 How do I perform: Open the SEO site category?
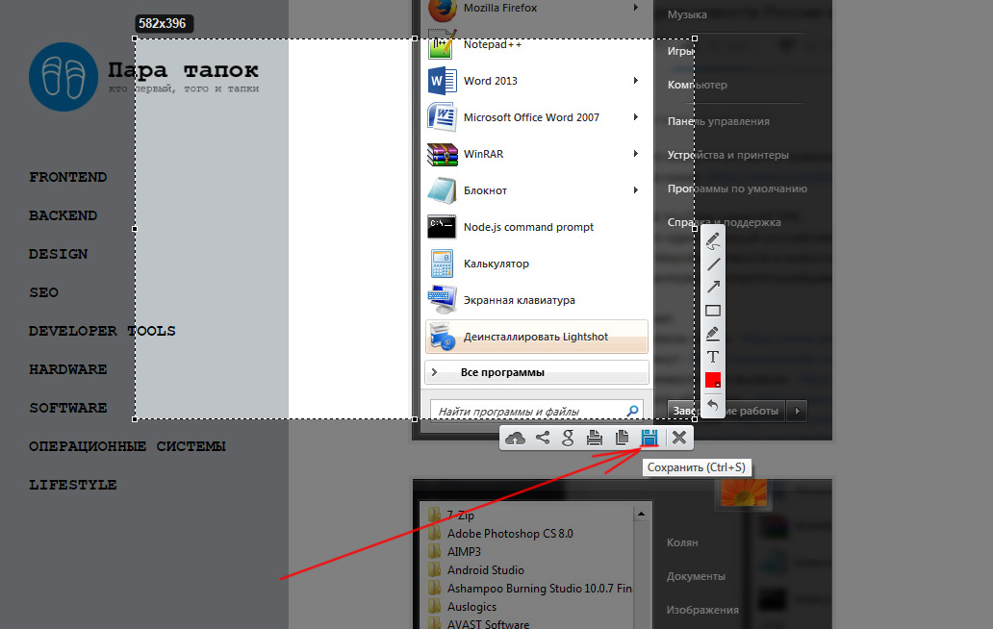pyautogui.click(x=43, y=293)
